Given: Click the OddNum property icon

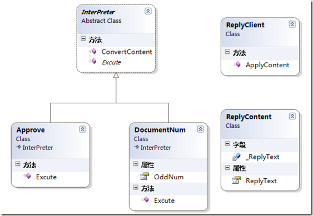Looking at the screenshot, I should (x=145, y=177).
